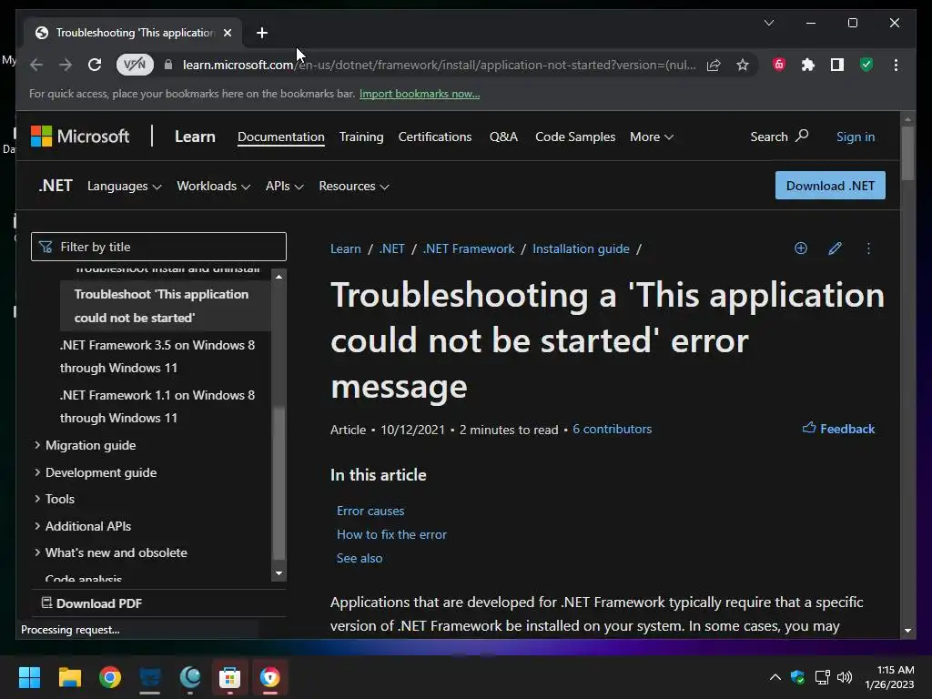Open Installation guide breadcrumb link
Screen dimensions: 932x699
(x=581, y=248)
